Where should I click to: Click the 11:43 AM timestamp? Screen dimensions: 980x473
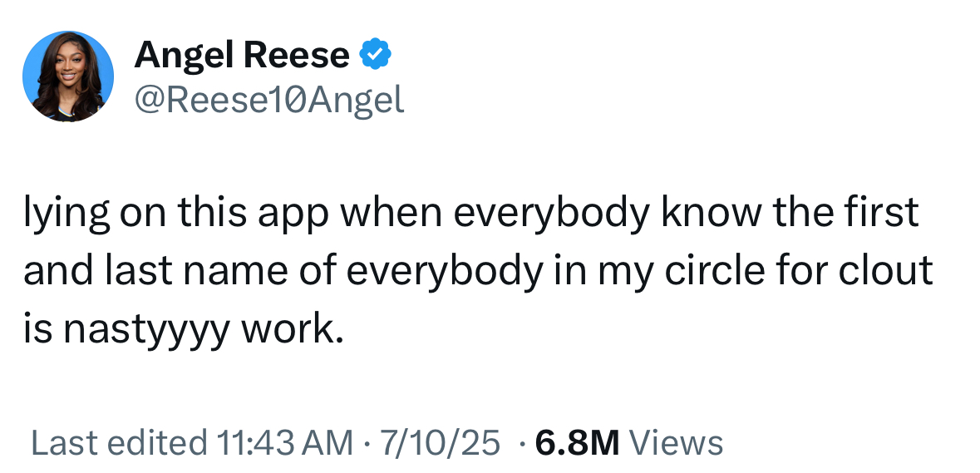283,442
